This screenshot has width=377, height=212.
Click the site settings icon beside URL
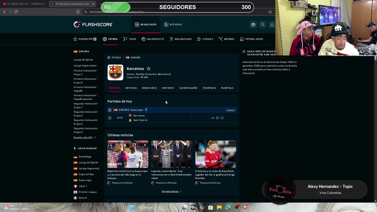pyautogui.click(x=85, y=12)
